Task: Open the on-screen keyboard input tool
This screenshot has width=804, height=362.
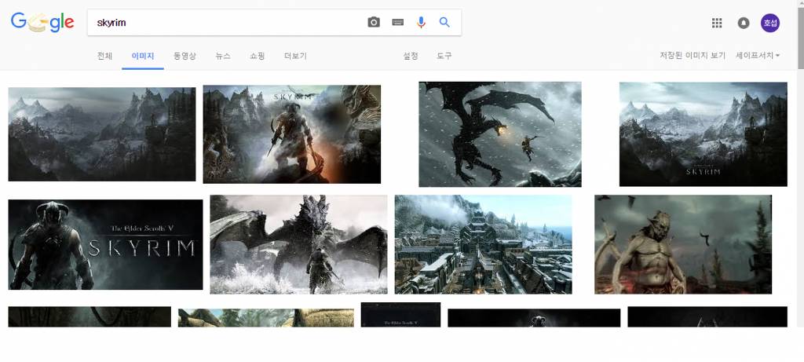Action: click(x=398, y=22)
